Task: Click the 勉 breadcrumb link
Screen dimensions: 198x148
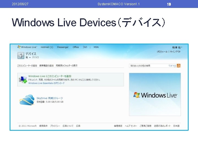Action: point(27,57)
